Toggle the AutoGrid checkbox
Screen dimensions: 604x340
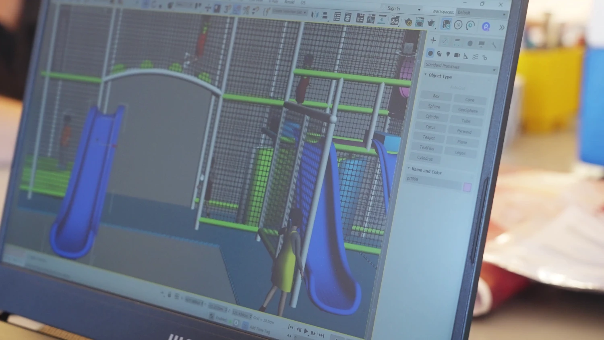tap(458, 88)
